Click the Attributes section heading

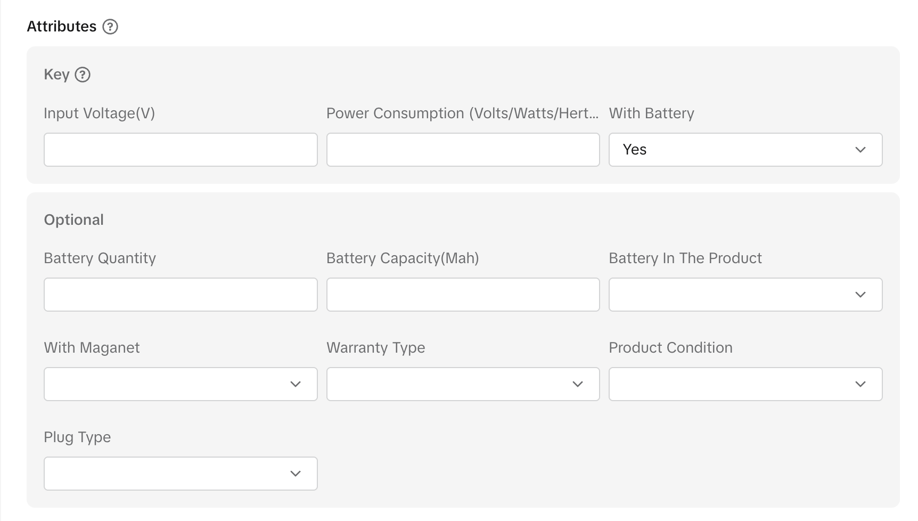tap(62, 27)
